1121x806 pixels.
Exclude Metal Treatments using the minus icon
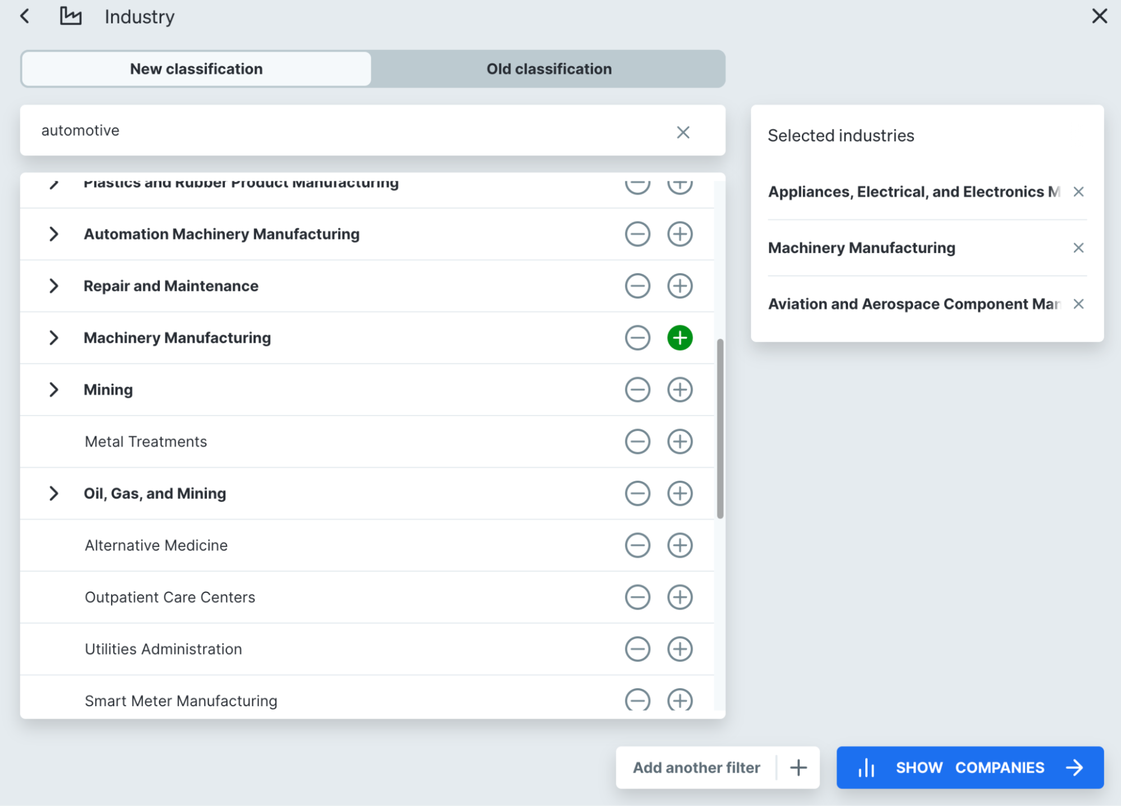coord(637,441)
